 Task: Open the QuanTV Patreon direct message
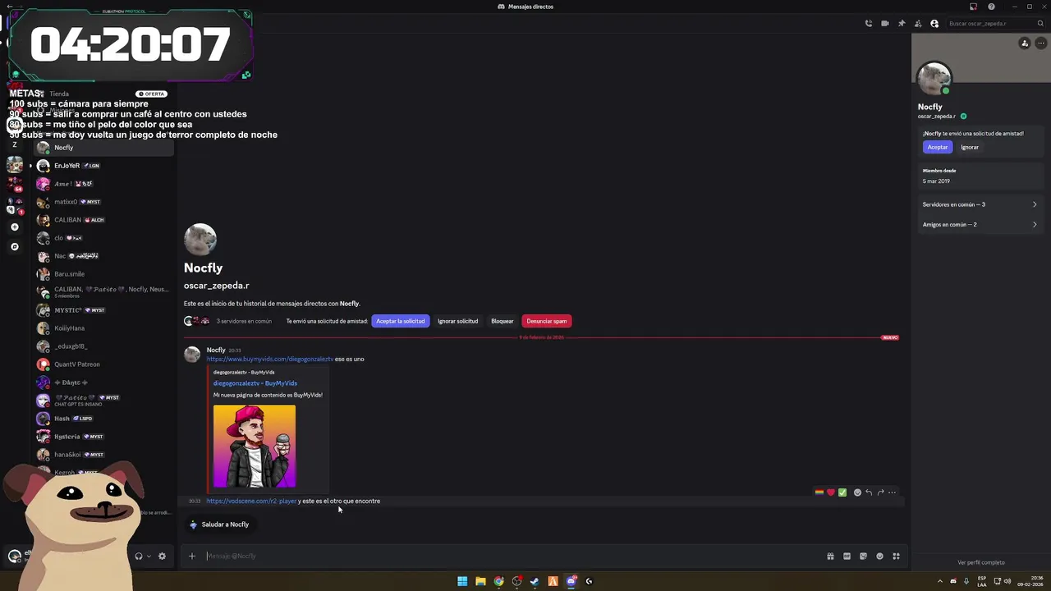(103, 364)
